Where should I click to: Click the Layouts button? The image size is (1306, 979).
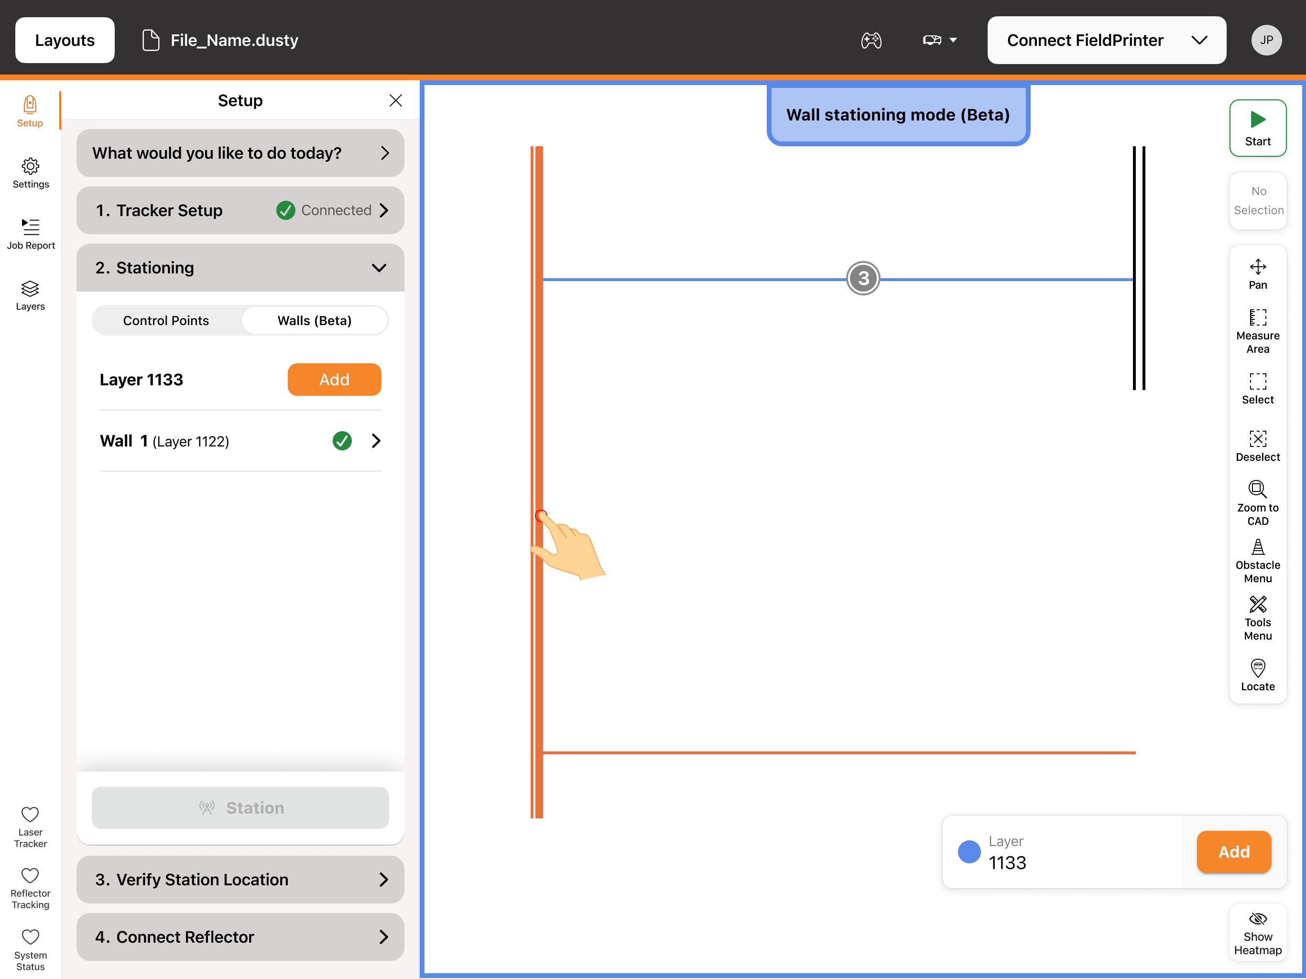click(65, 40)
